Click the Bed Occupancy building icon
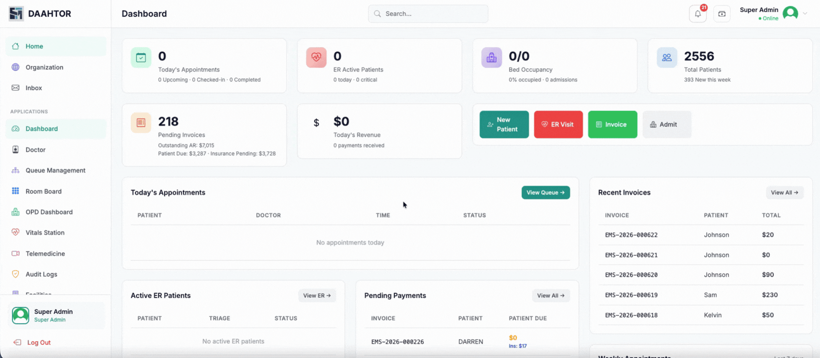Viewport: 820px width, 358px height. pyautogui.click(x=491, y=57)
